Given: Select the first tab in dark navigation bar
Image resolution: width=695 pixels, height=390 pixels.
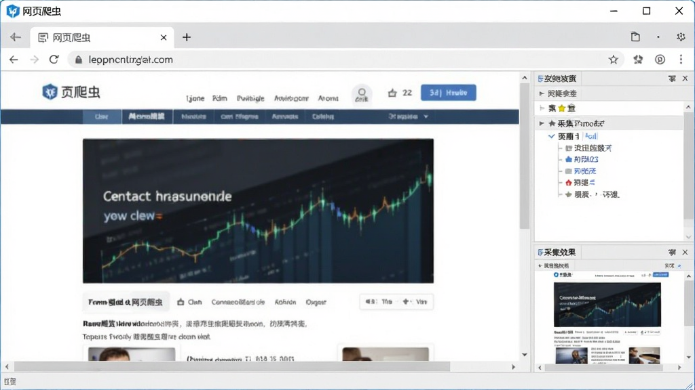Looking at the screenshot, I should 102,116.
